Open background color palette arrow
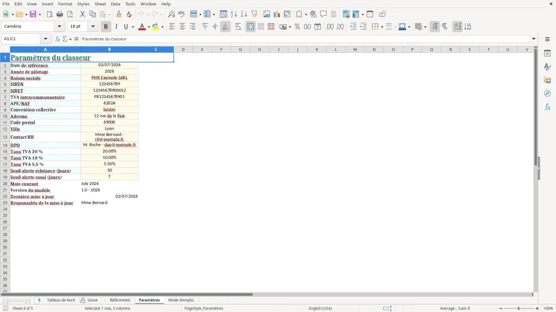 pos(163,27)
